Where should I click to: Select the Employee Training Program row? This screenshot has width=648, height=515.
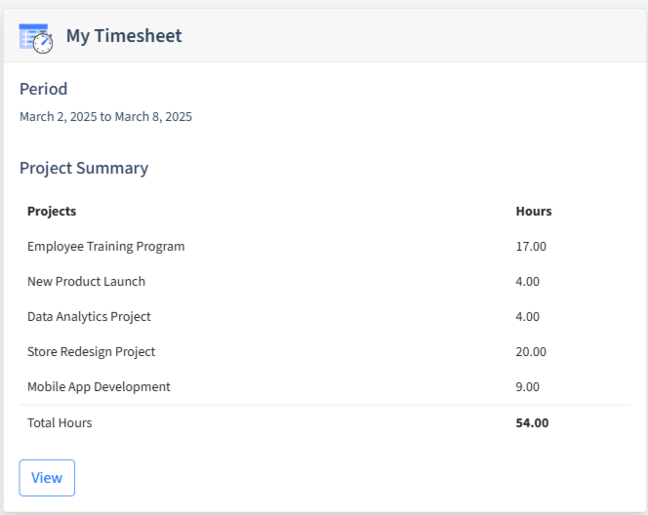point(325,247)
